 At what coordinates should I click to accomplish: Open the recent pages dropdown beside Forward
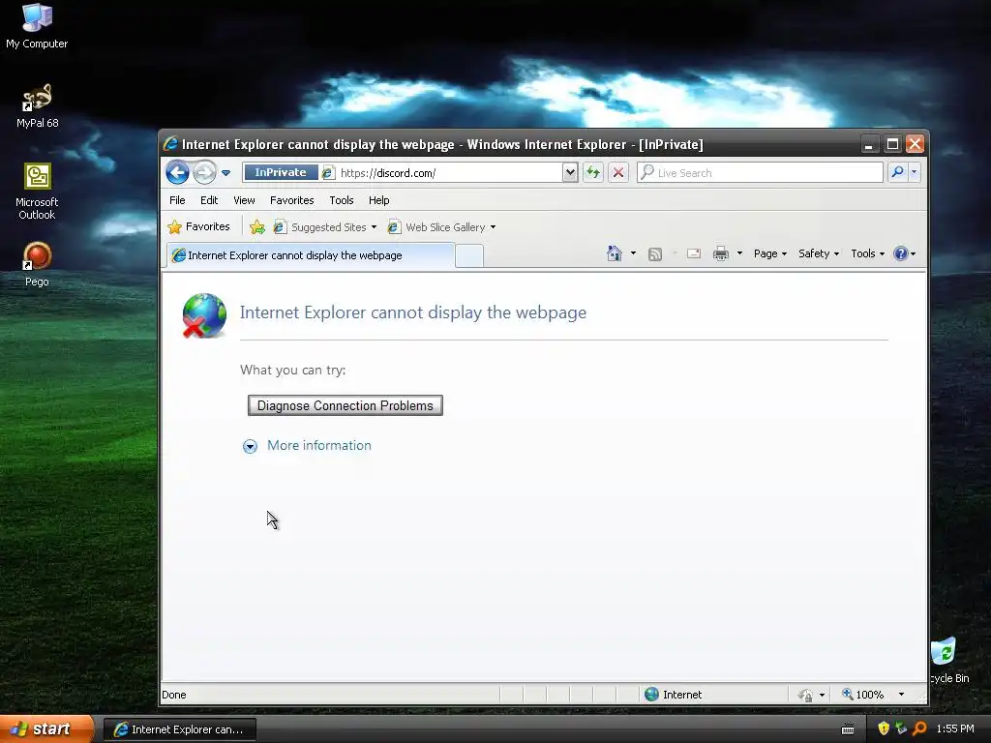[225, 172]
